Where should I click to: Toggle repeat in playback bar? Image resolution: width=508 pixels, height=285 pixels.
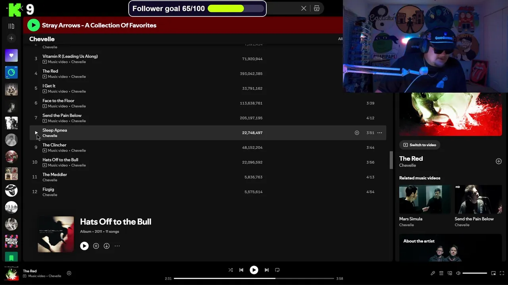pyautogui.click(x=277, y=270)
